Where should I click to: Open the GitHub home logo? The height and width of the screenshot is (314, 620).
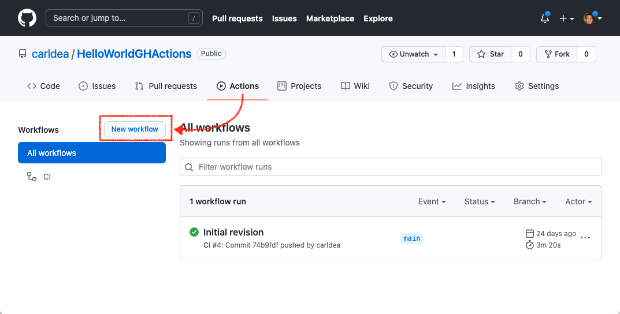click(27, 18)
